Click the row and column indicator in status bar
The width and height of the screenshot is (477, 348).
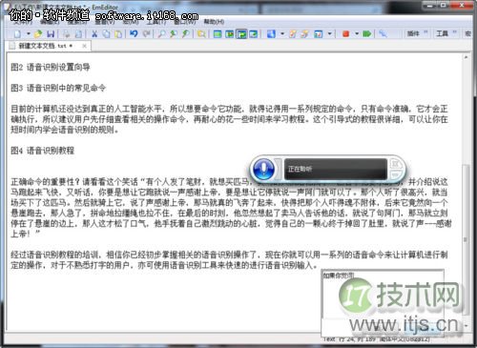357,339
